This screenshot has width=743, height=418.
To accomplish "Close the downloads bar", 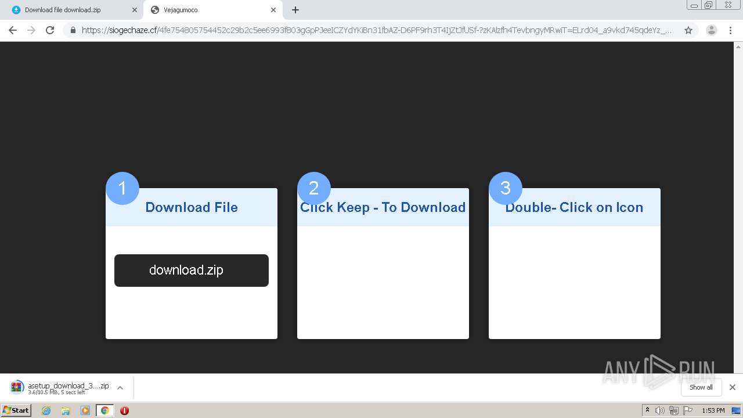I will (733, 387).
